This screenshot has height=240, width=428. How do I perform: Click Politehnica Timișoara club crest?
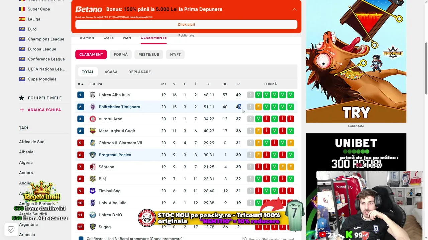(93, 107)
